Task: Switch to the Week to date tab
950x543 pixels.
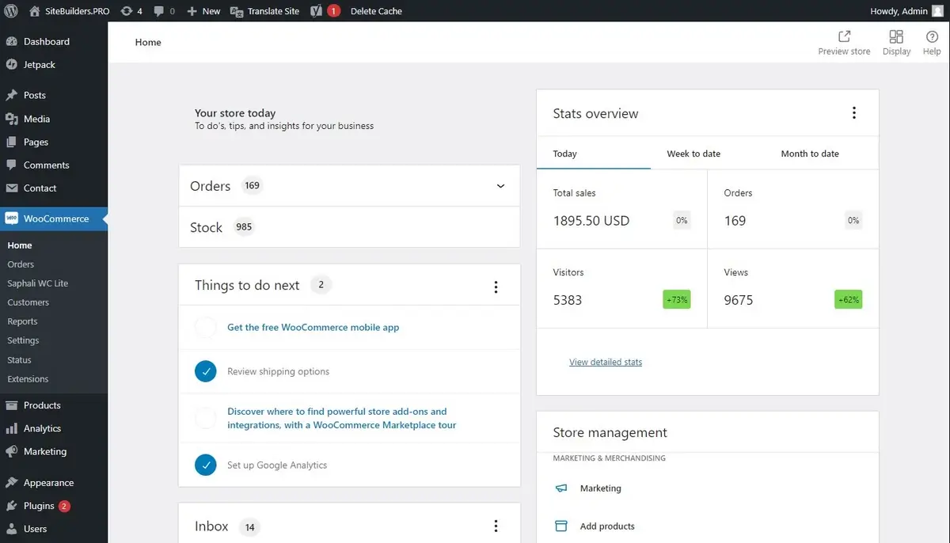Action: click(x=693, y=154)
